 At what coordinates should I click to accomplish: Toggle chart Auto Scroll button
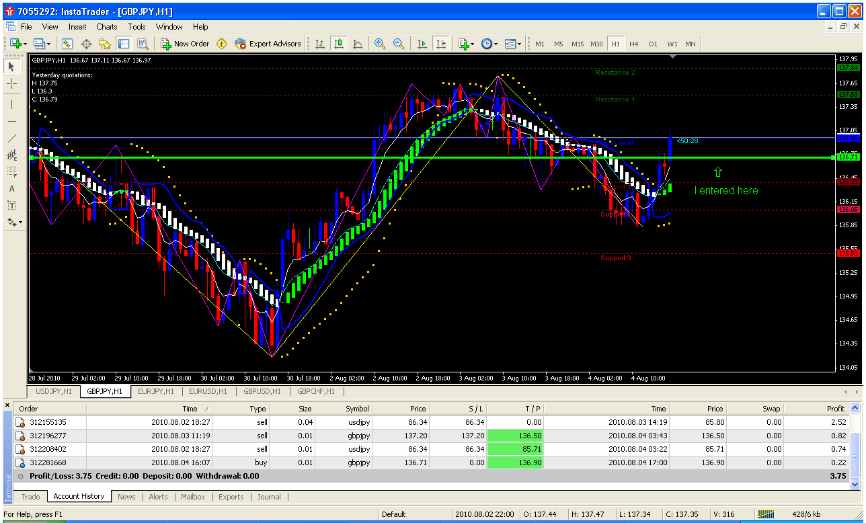(422, 44)
